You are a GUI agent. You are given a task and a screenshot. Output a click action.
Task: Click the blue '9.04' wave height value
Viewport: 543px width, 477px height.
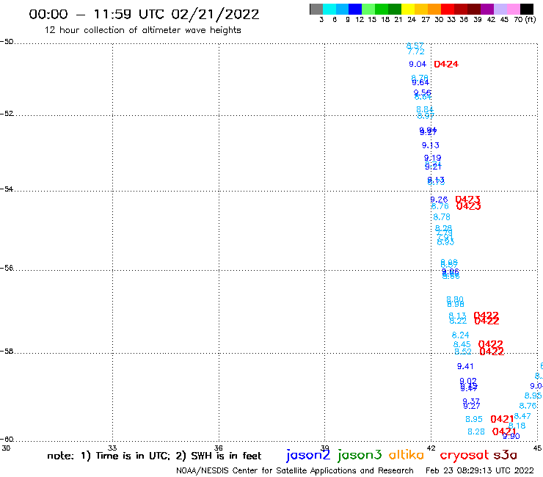click(418, 64)
